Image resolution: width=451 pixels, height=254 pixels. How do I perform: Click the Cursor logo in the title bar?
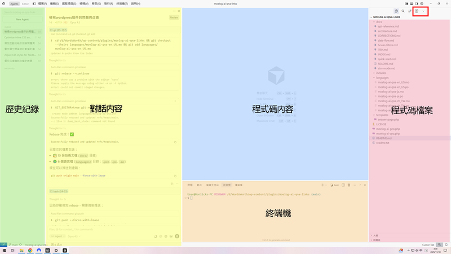pyautogui.click(x=4, y=4)
